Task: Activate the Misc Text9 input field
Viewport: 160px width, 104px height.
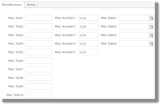Action: 39,87
